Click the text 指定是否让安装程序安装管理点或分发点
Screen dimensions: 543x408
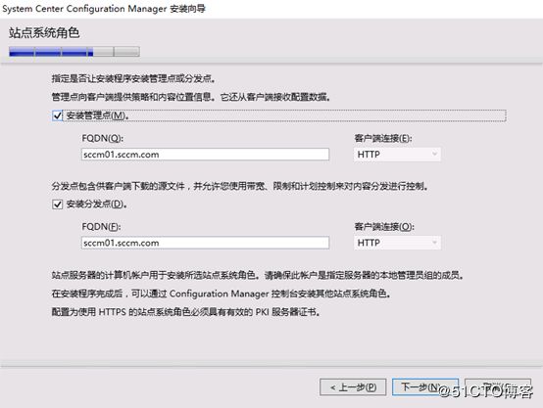point(133,79)
